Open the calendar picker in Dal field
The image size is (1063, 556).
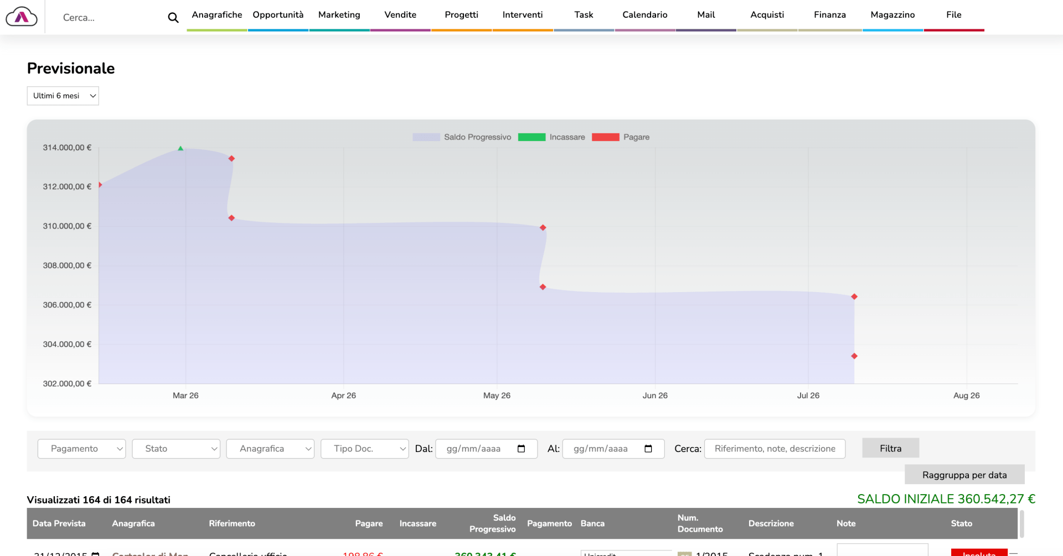pos(521,449)
